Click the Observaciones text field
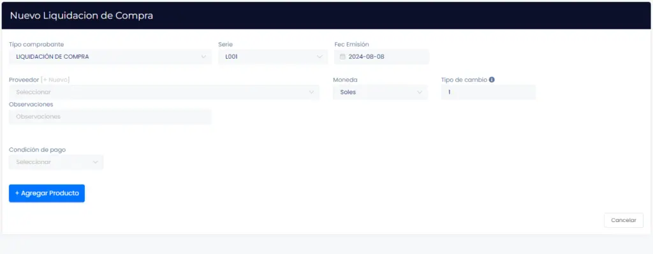 coord(110,117)
